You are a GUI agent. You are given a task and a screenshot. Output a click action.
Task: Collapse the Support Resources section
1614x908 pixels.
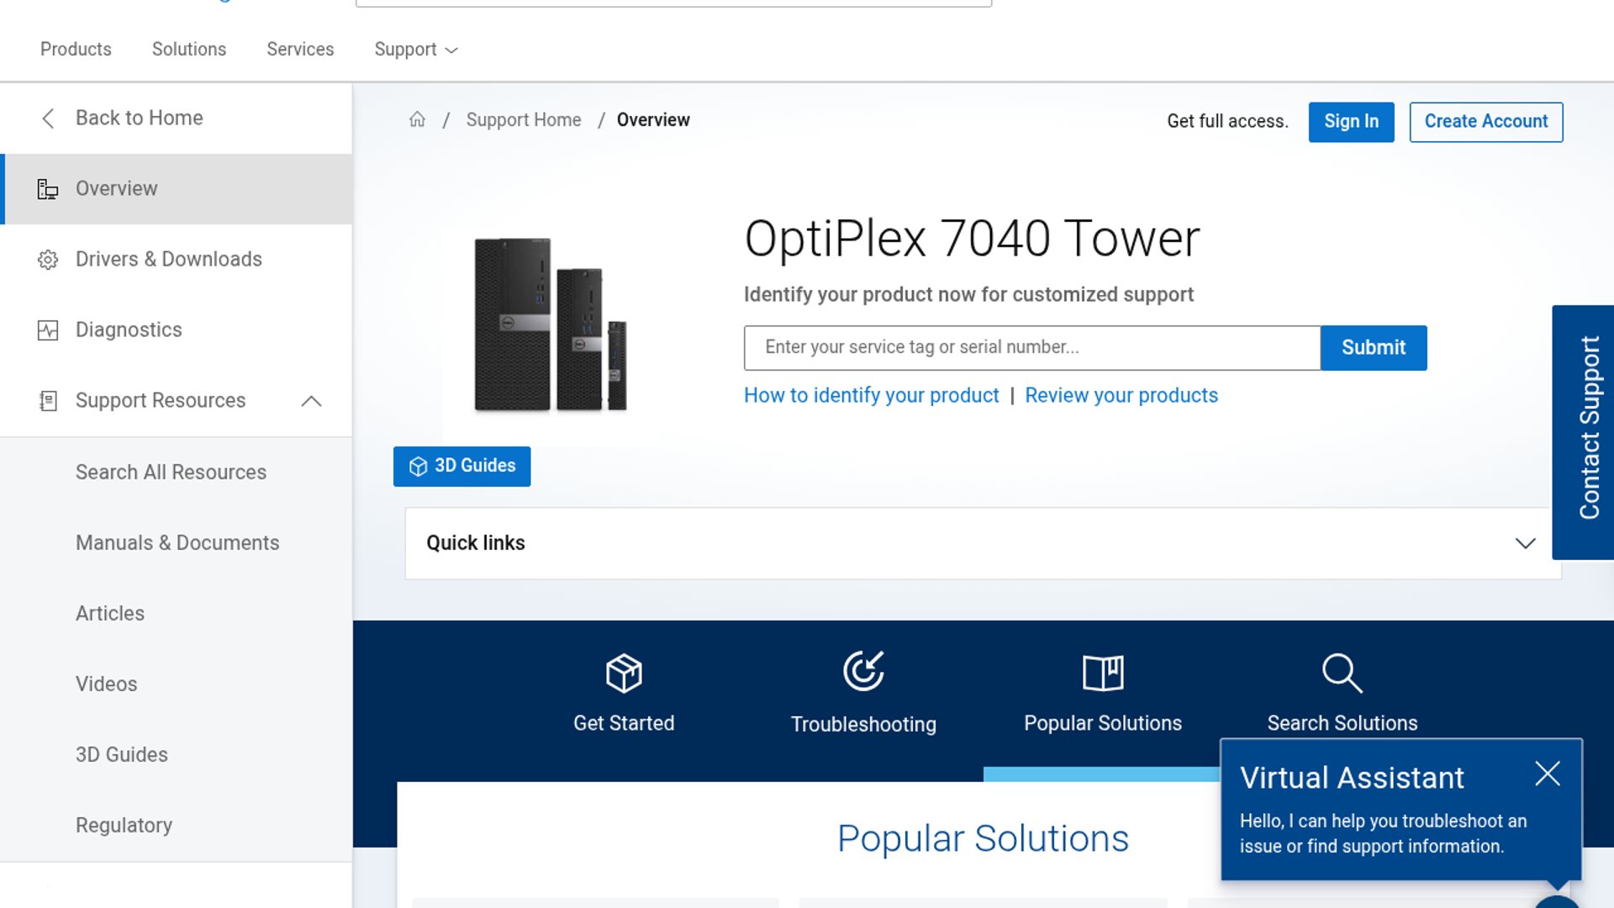coord(311,401)
